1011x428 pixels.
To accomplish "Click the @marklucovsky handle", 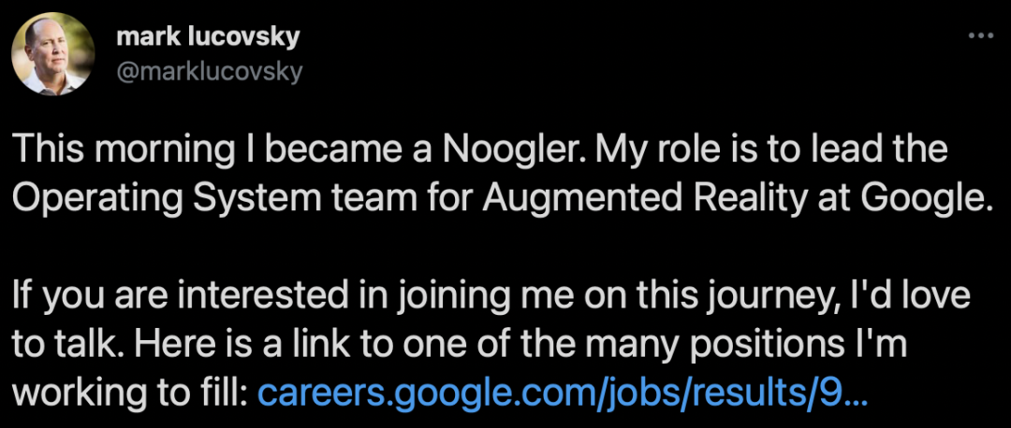I will pos(210,71).
